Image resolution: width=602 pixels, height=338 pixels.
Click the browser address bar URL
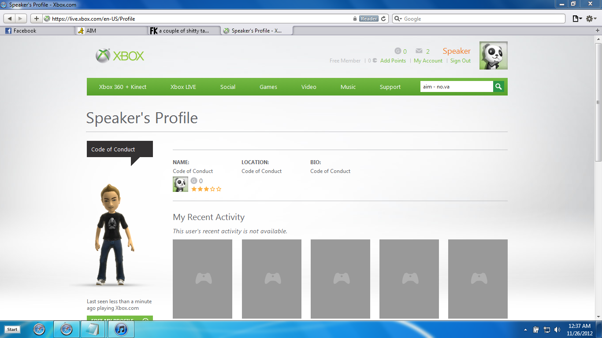pyautogui.click(x=93, y=19)
